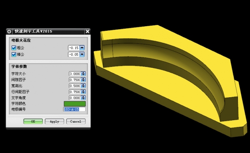The width and height of the screenshot is (250, 153).
Task: Click the 字体参数 group heading
Action: [x=19, y=67]
